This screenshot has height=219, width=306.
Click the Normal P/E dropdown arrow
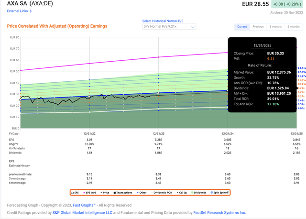(x=193, y=27)
